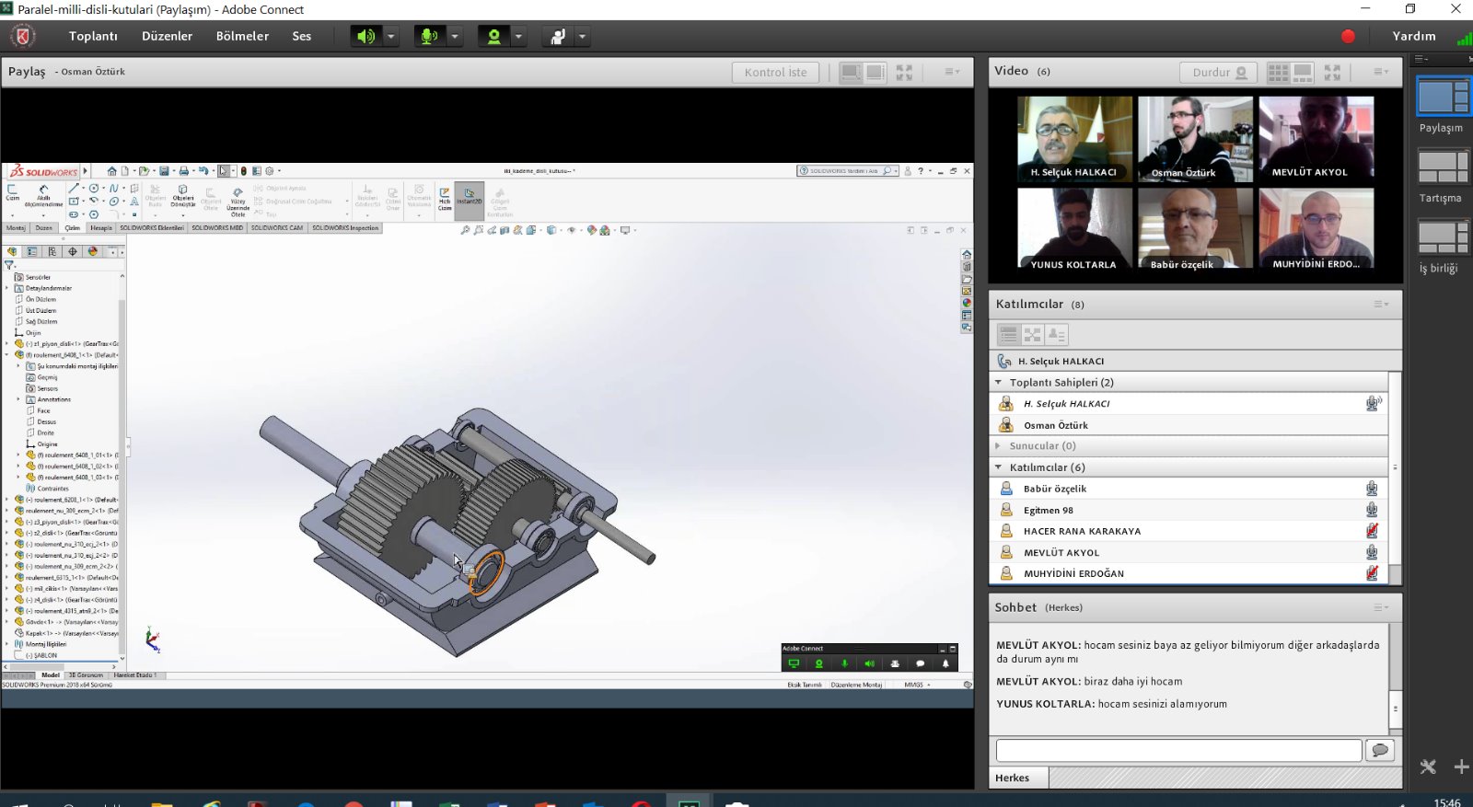Open the microphone options dropdown arrow
Image resolution: width=1473 pixels, height=807 pixels.
pos(455,37)
